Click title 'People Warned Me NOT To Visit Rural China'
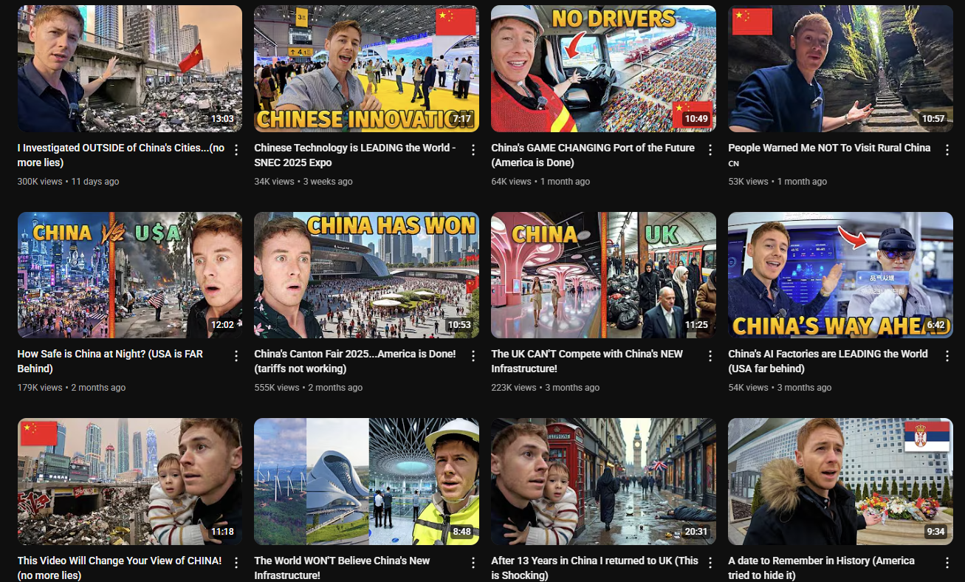The height and width of the screenshot is (582, 965). point(829,148)
